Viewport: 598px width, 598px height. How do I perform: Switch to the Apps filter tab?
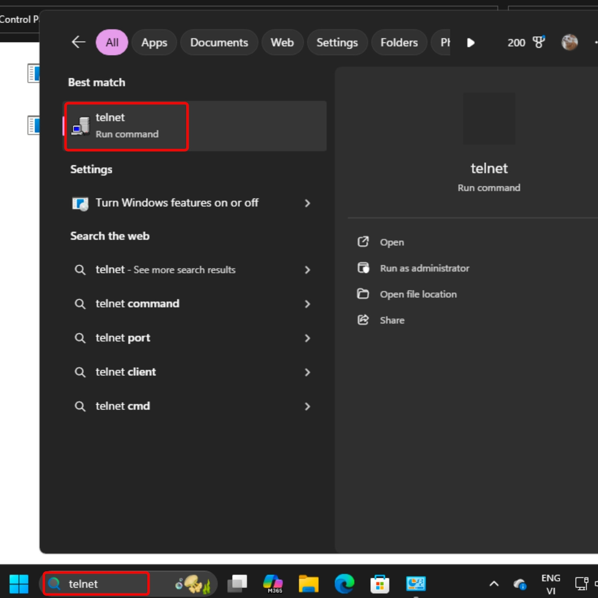tap(154, 43)
